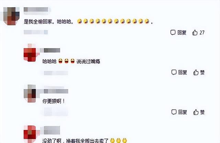Click the blurred username above 说说过嘴瘾
The image size is (220, 143).
(52, 50)
